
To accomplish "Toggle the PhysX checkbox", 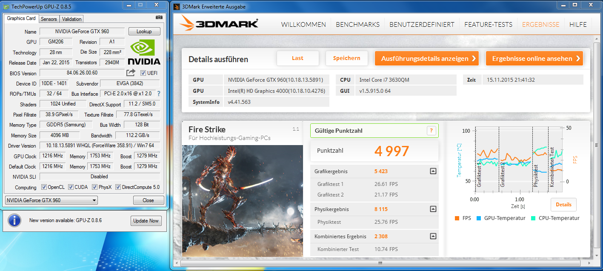I will click(x=94, y=187).
